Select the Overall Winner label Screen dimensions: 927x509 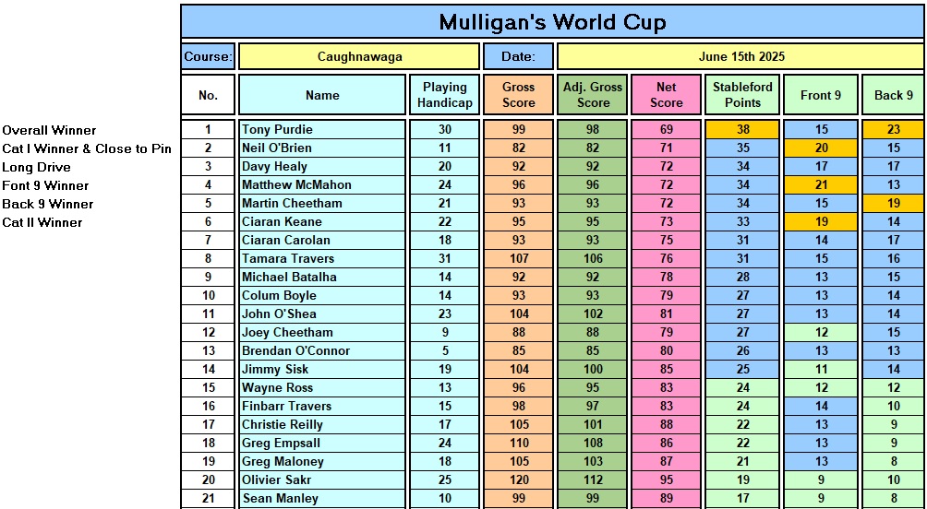(x=49, y=131)
